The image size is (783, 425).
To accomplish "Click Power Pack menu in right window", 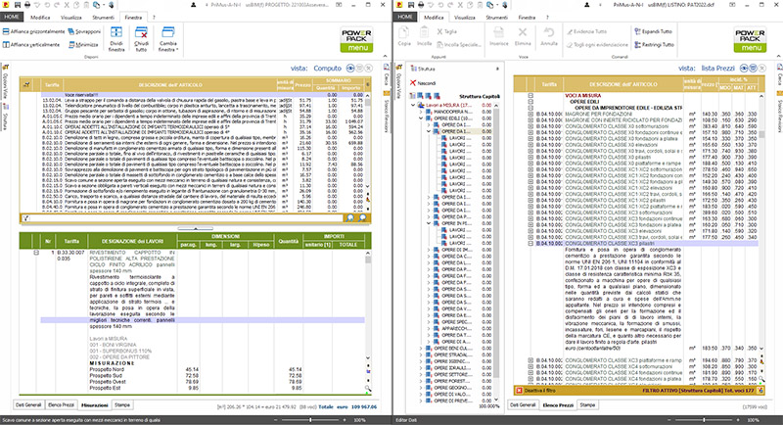I will pyautogui.click(x=750, y=40).
